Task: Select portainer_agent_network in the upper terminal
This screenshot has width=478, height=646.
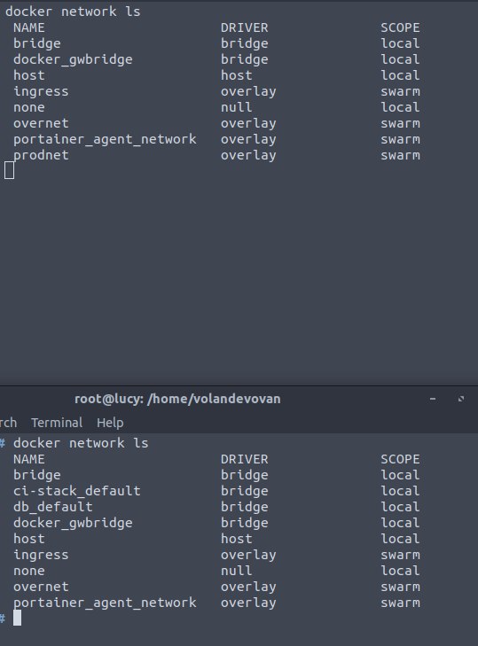Action: [x=105, y=139]
